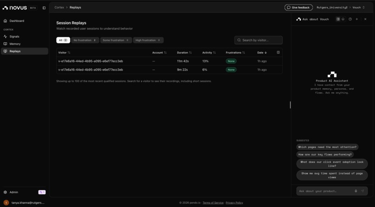Click the Replays sidebar icon

pyautogui.click(x=5, y=51)
